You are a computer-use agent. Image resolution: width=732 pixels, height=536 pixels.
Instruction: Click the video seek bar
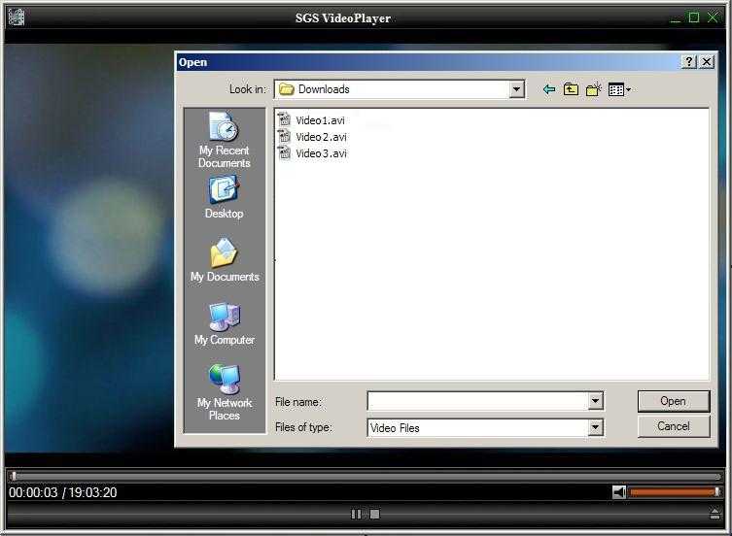point(366,476)
